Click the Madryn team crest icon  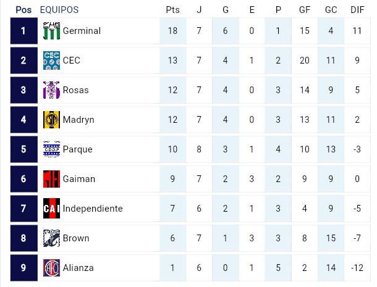click(x=51, y=120)
